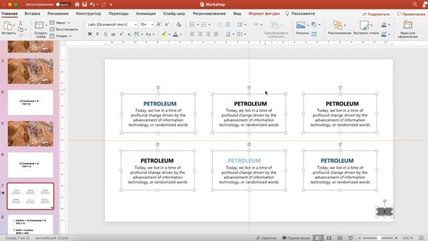Open the bullets list dropdown arrow
The image size is (428, 241).
tap(198, 25)
